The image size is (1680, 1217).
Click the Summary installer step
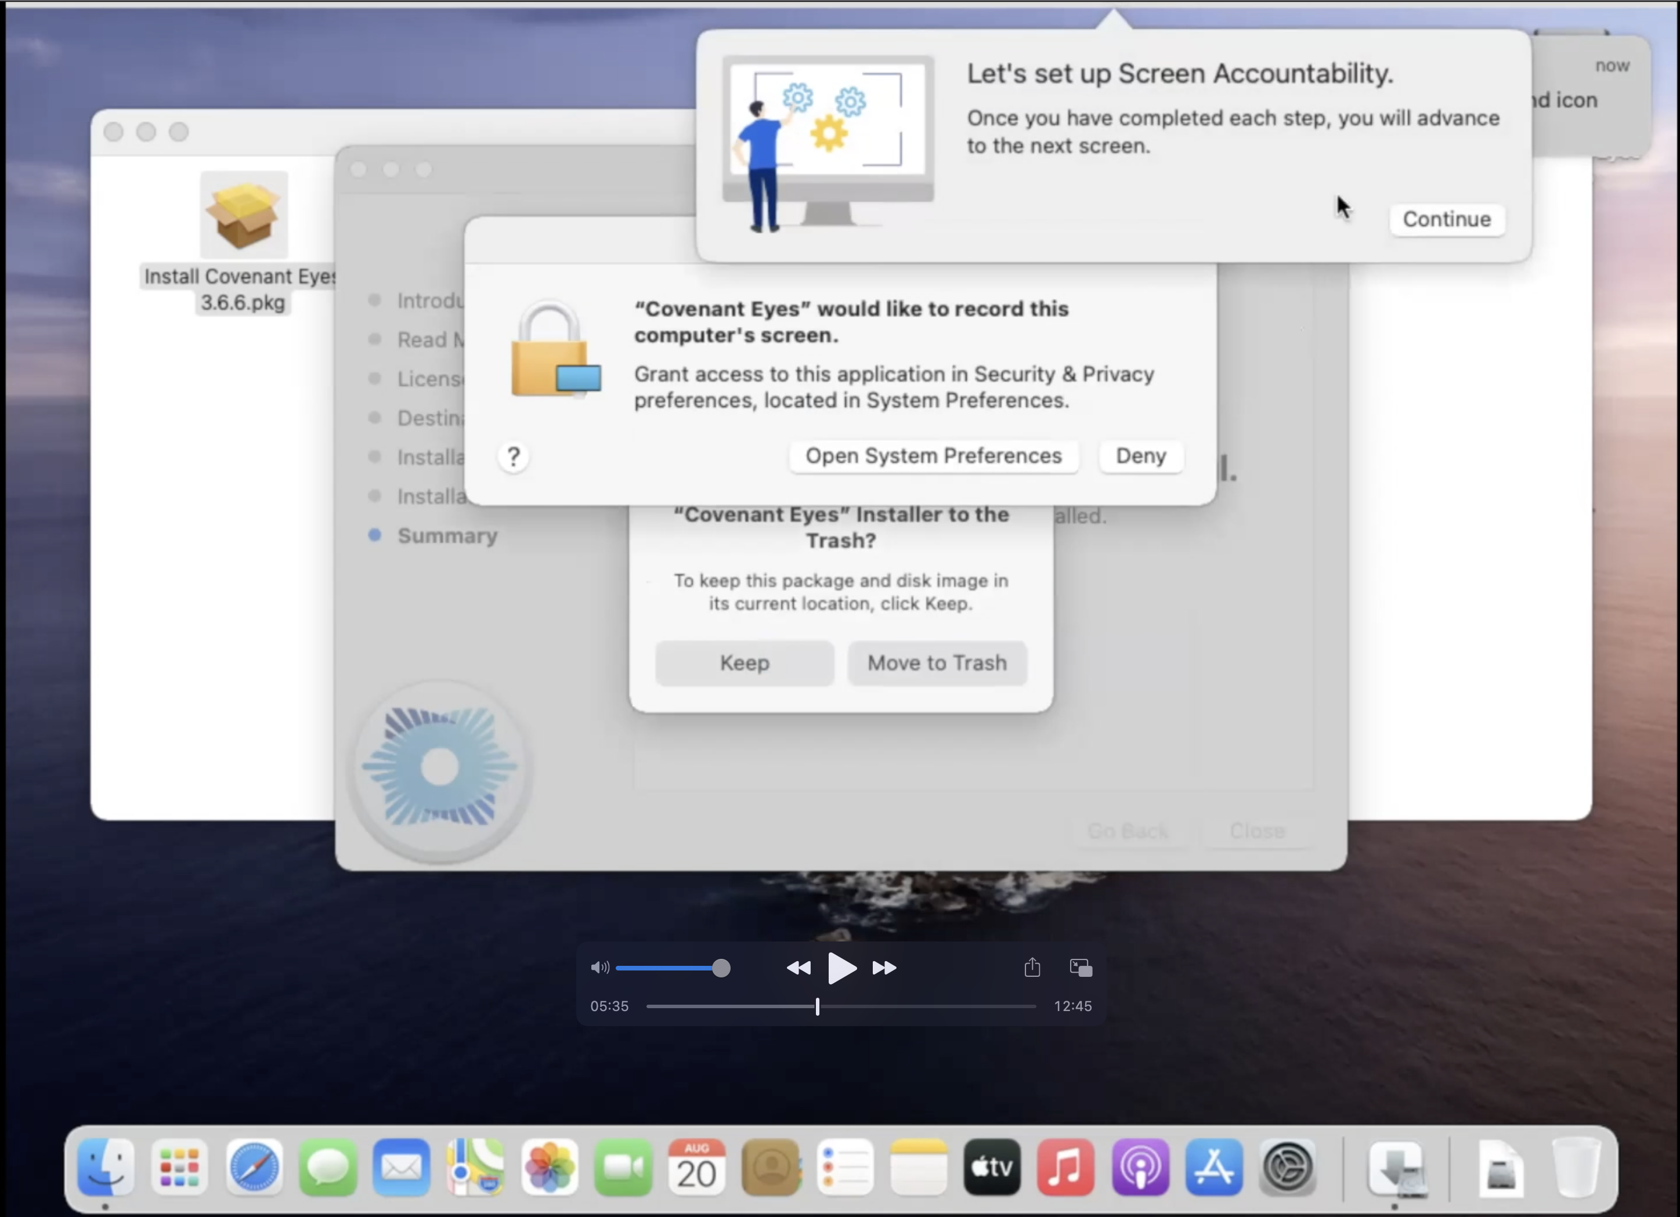447,535
